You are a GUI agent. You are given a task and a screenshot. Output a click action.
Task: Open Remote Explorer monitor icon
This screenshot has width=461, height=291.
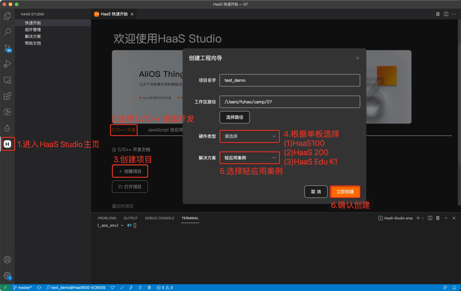click(7, 80)
